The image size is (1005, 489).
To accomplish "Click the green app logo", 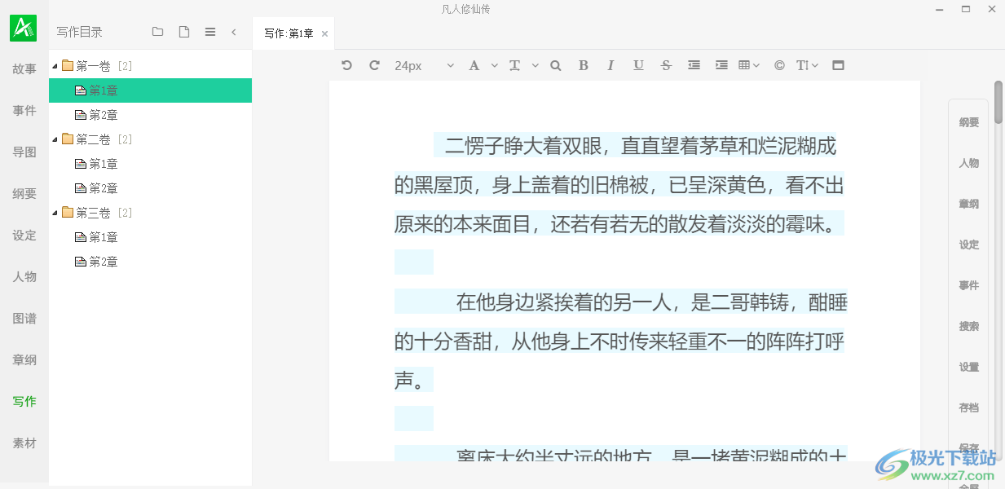I will pyautogui.click(x=24, y=28).
